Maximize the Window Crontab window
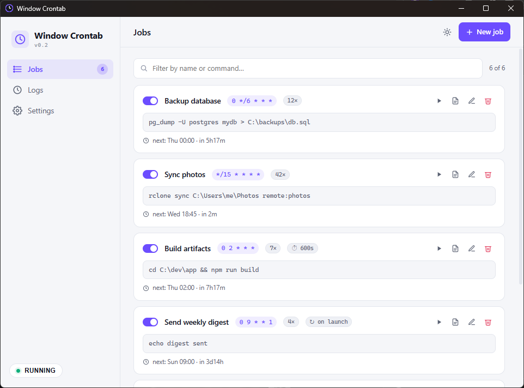This screenshot has height=388, width=524. 486,8
